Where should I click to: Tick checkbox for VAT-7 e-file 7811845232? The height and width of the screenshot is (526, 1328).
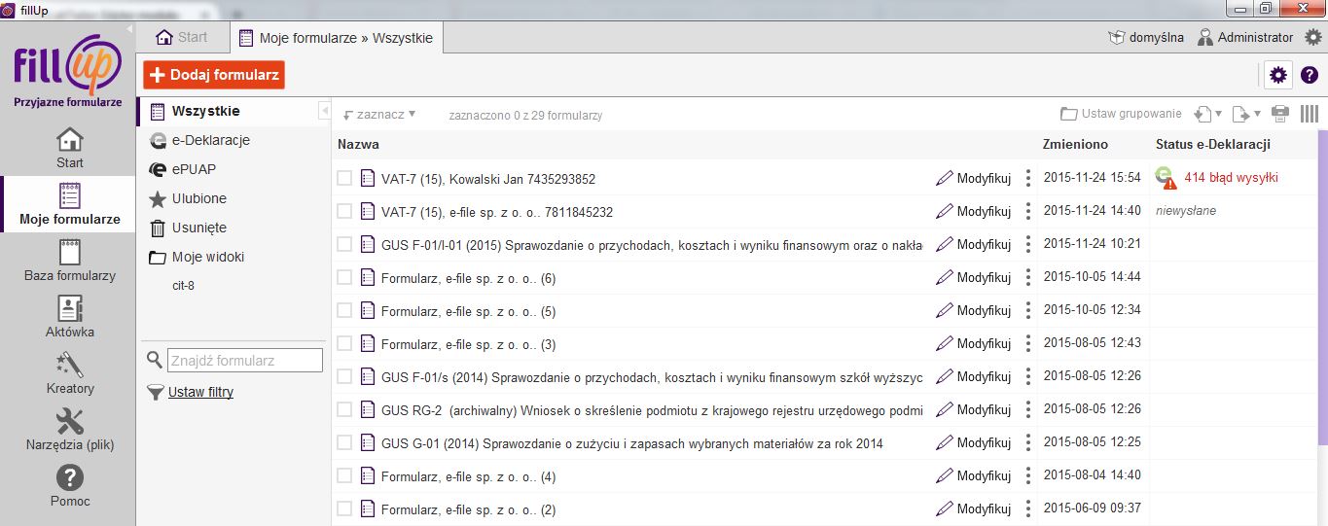(x=344, y=211)
